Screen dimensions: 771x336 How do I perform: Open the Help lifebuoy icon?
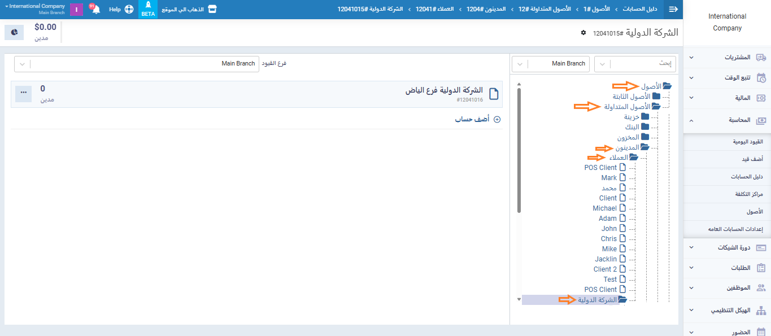coord(129,10)
